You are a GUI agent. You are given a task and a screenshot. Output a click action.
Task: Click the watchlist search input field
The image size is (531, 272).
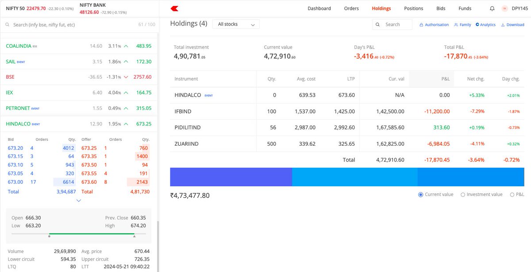[73, 25]
